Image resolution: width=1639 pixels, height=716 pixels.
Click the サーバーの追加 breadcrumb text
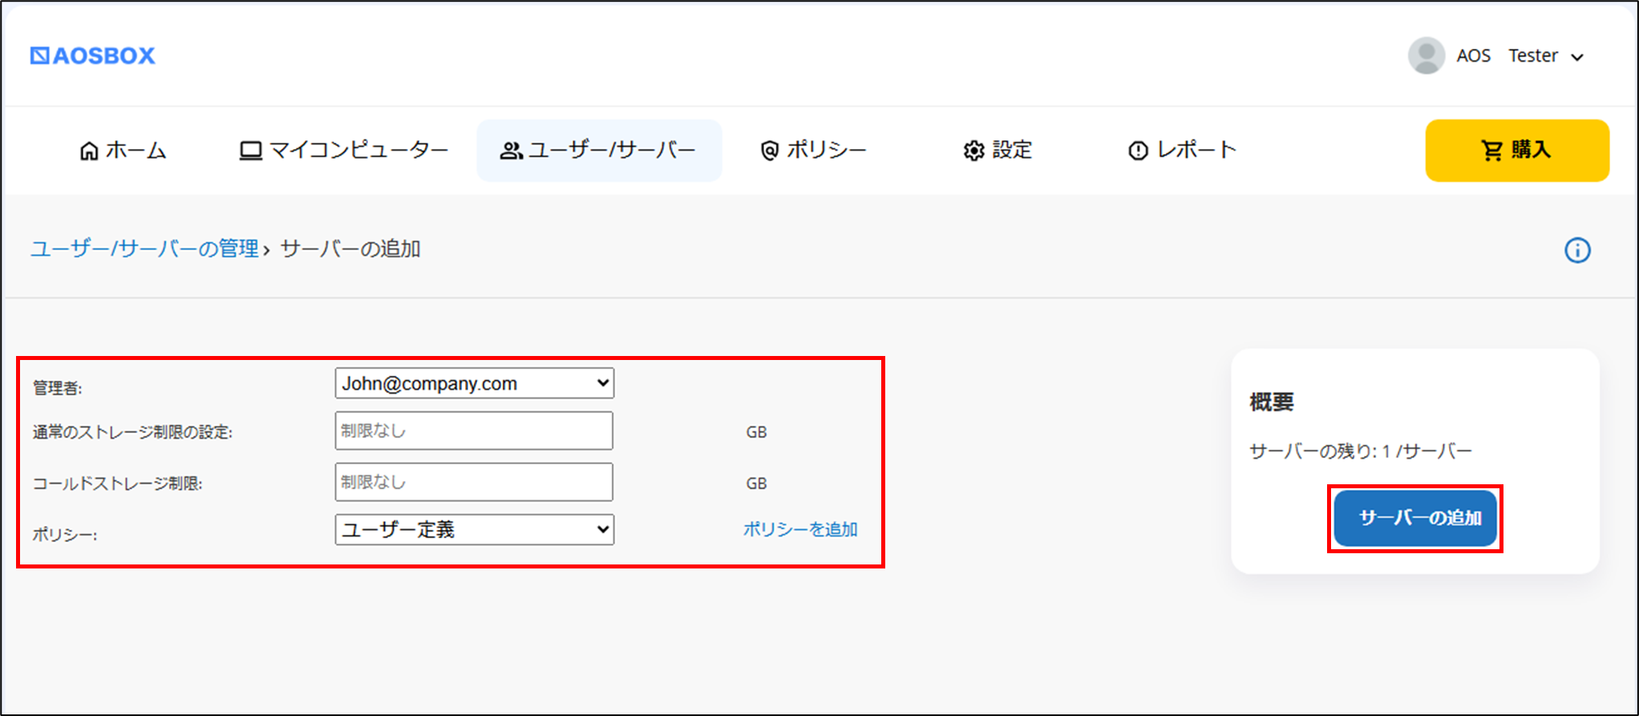pos(350,249)
